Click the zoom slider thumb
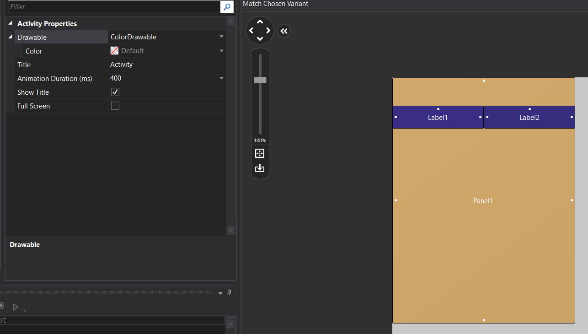588x334 pixels. (x=260, y=80)
